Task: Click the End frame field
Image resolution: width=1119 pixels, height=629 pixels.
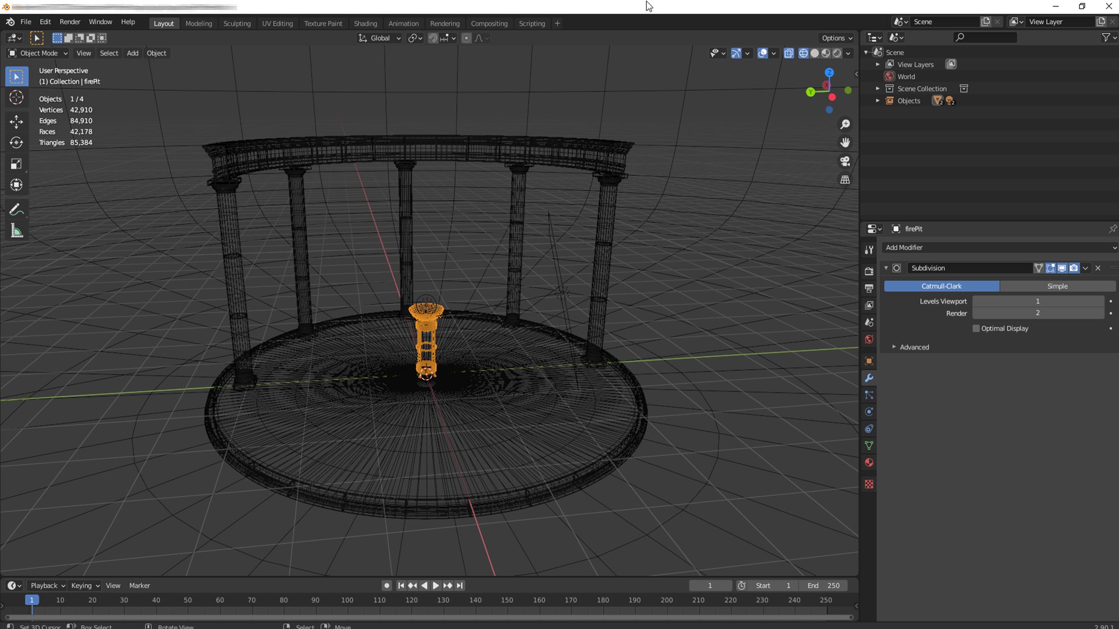Action: point(823,585)
